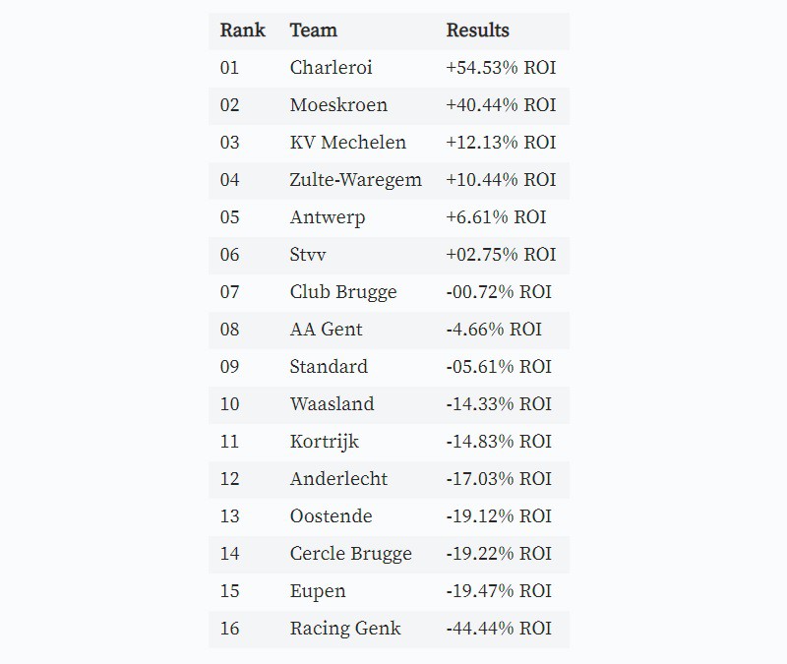
Task: Select Club Brugge in the list
Action: [x=343, y=292]
